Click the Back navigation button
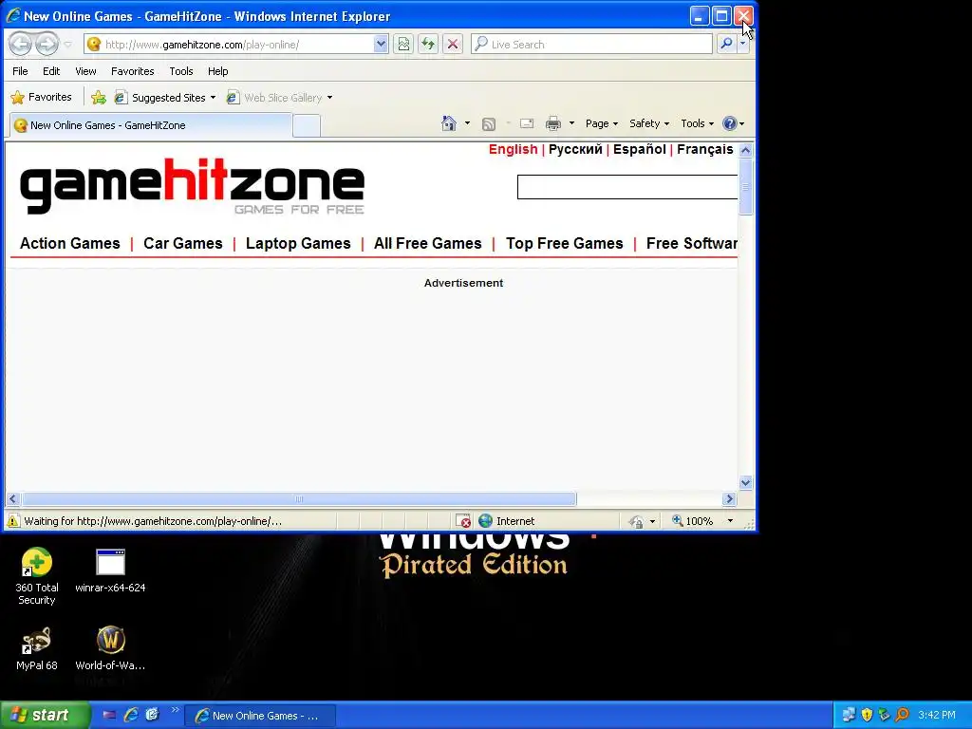The image size is (972, 729). 21,44
